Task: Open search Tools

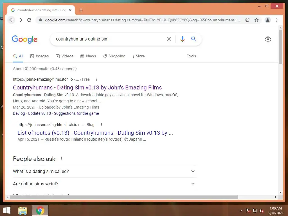Action: [191, 56]
